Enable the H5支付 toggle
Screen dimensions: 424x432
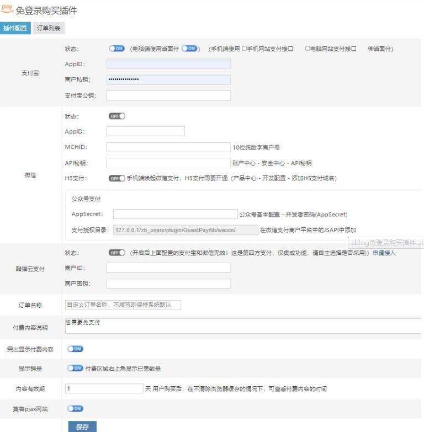pos(116,178)
